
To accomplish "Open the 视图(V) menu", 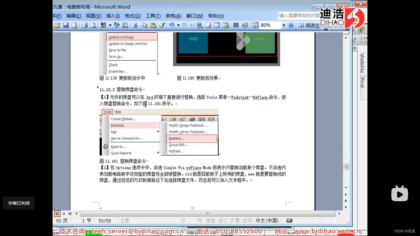I will (x=93, y=16).
